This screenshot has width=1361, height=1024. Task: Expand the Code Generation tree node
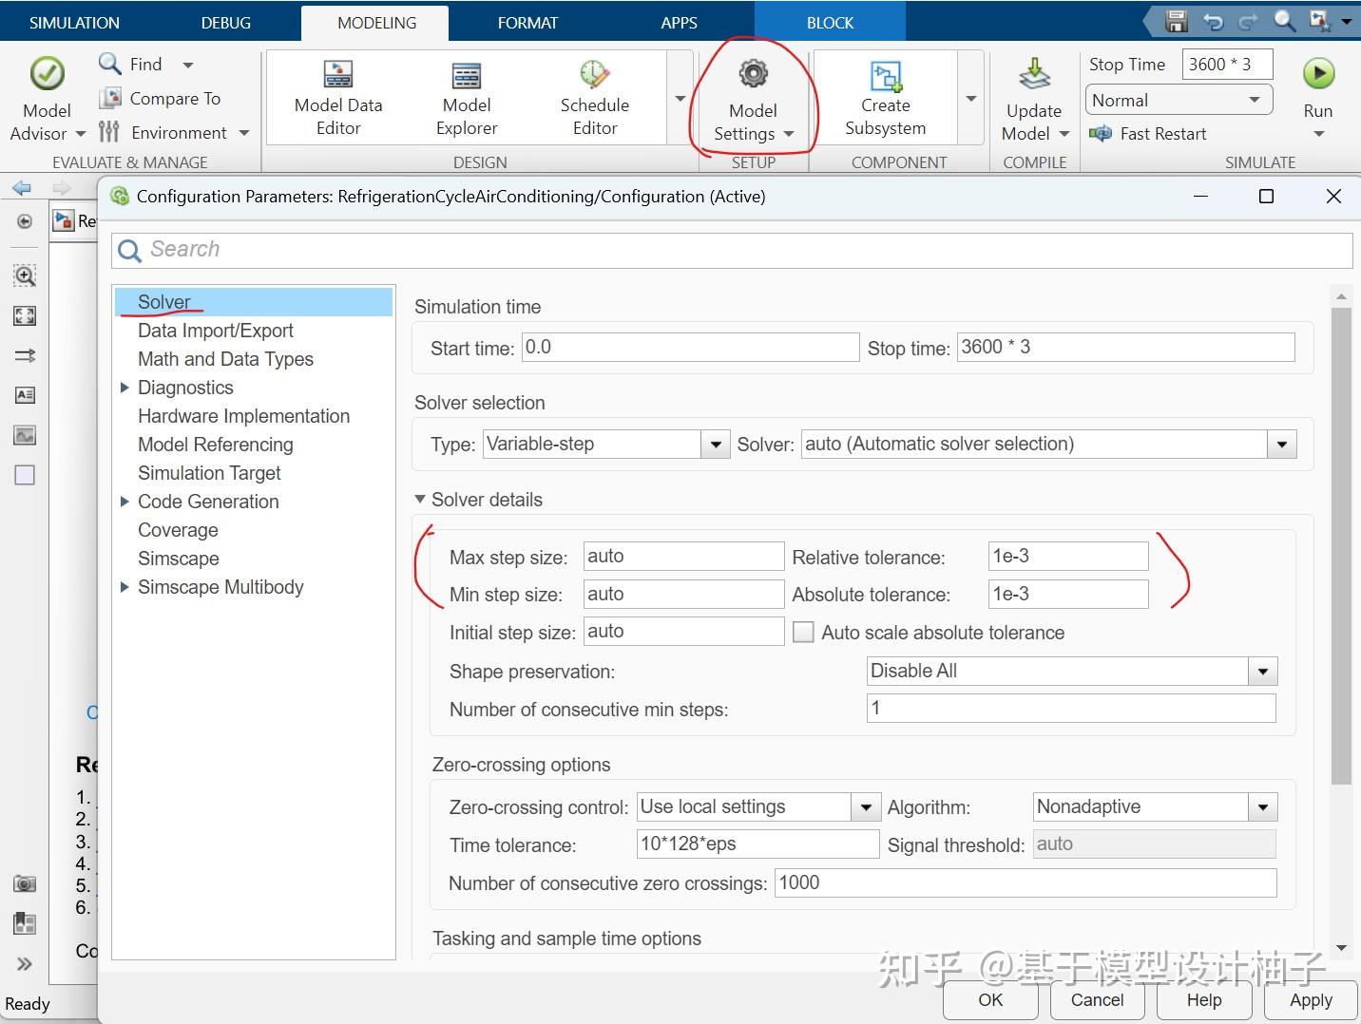click(125, 502)
